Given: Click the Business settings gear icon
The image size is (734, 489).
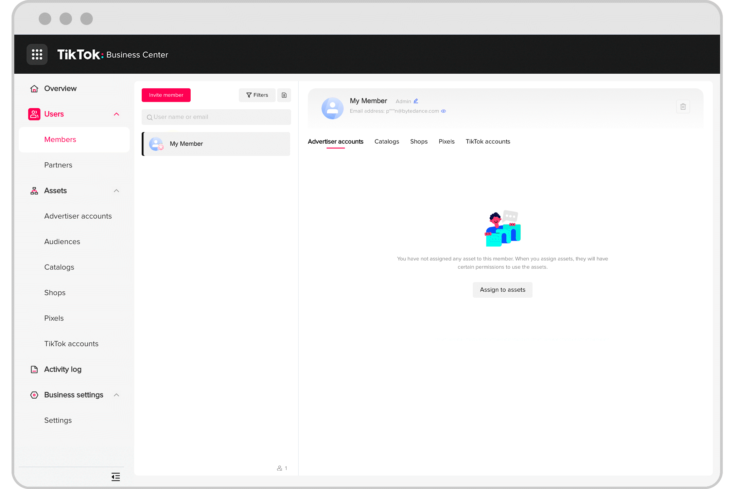Looking at the screenshot, I should (x=34, y=395).
